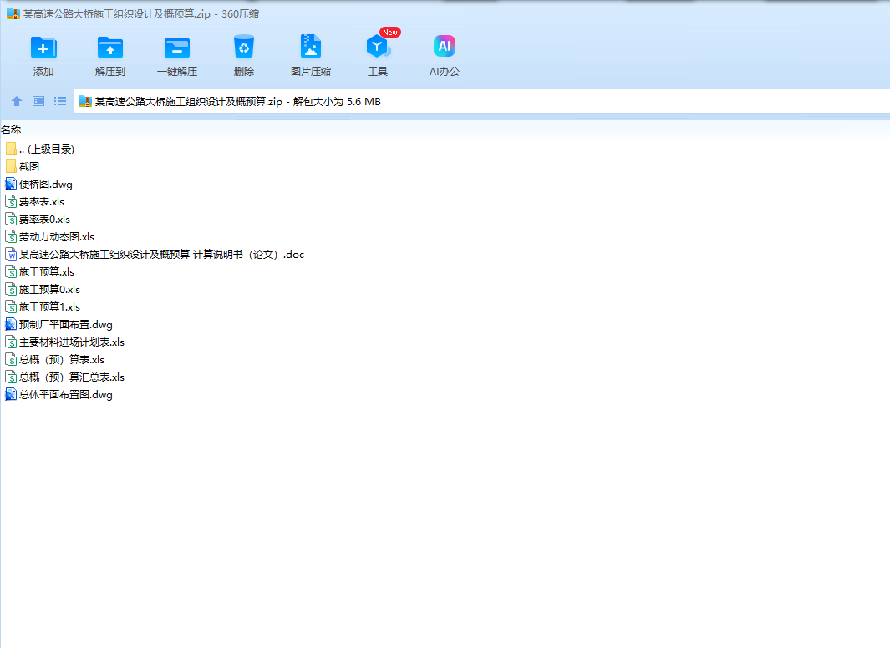
Task: Click the DWG icon beside 便桥图.dwg
Action: (11, 185)
